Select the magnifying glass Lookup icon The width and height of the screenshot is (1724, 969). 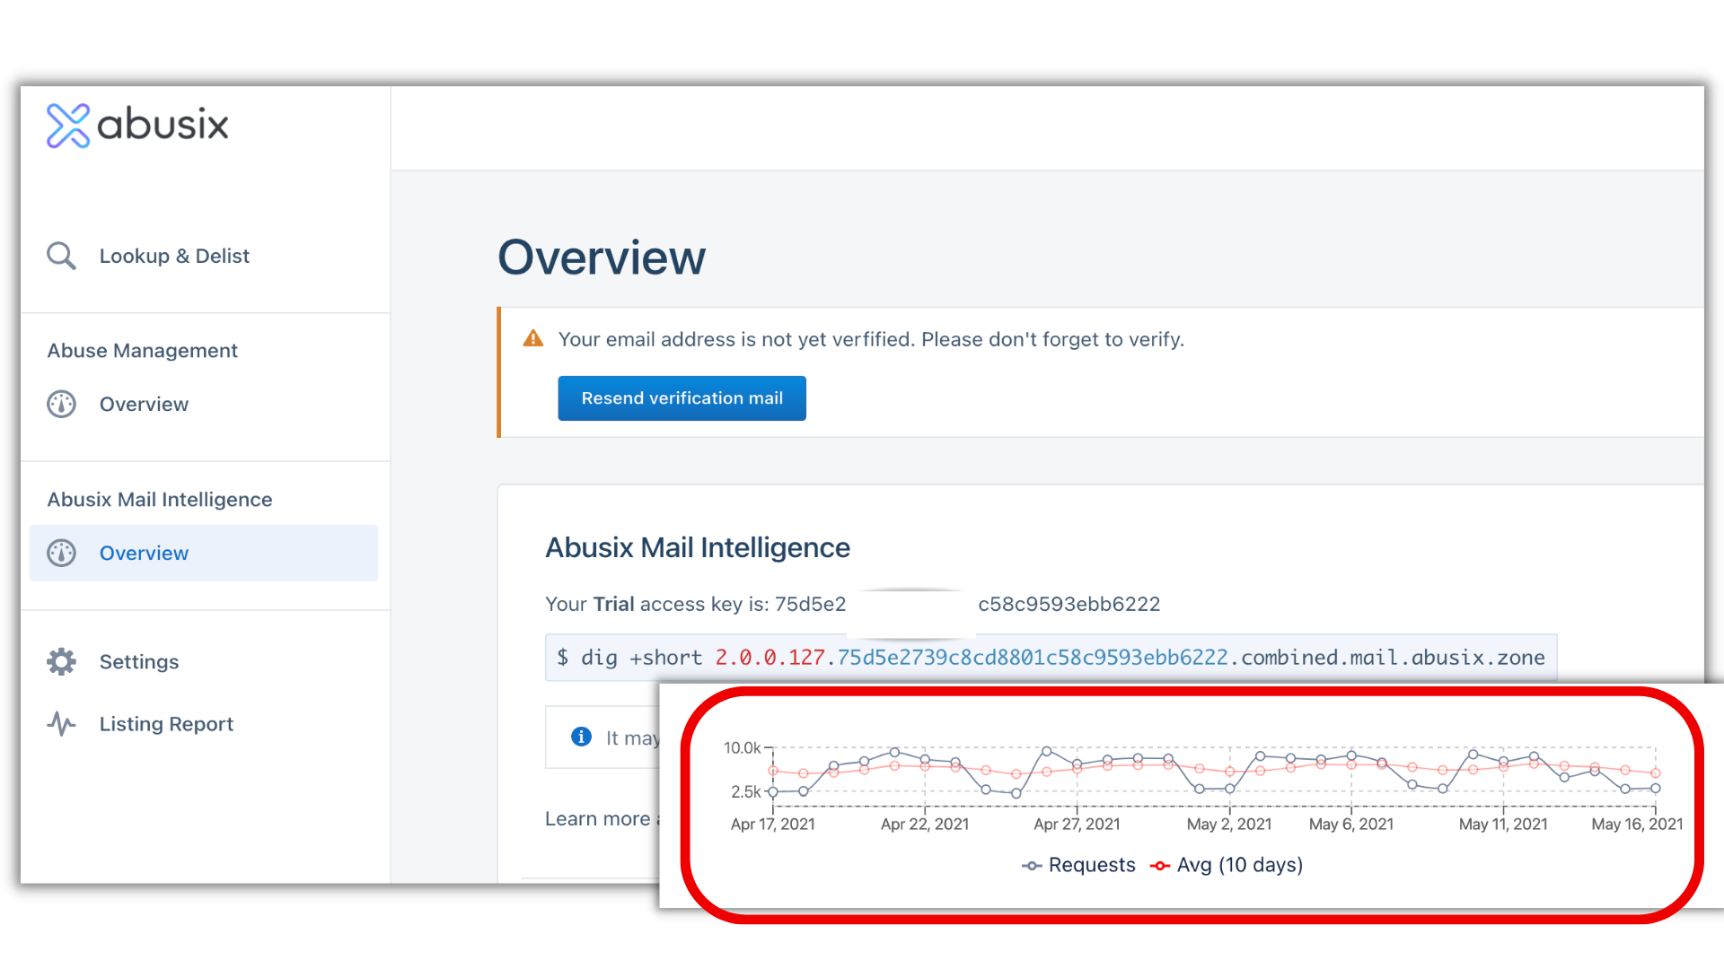pos(61,256)
